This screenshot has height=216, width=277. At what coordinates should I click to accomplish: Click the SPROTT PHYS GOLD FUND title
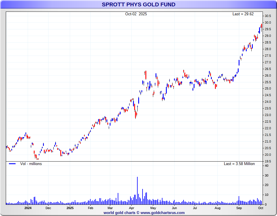(138, 4)
